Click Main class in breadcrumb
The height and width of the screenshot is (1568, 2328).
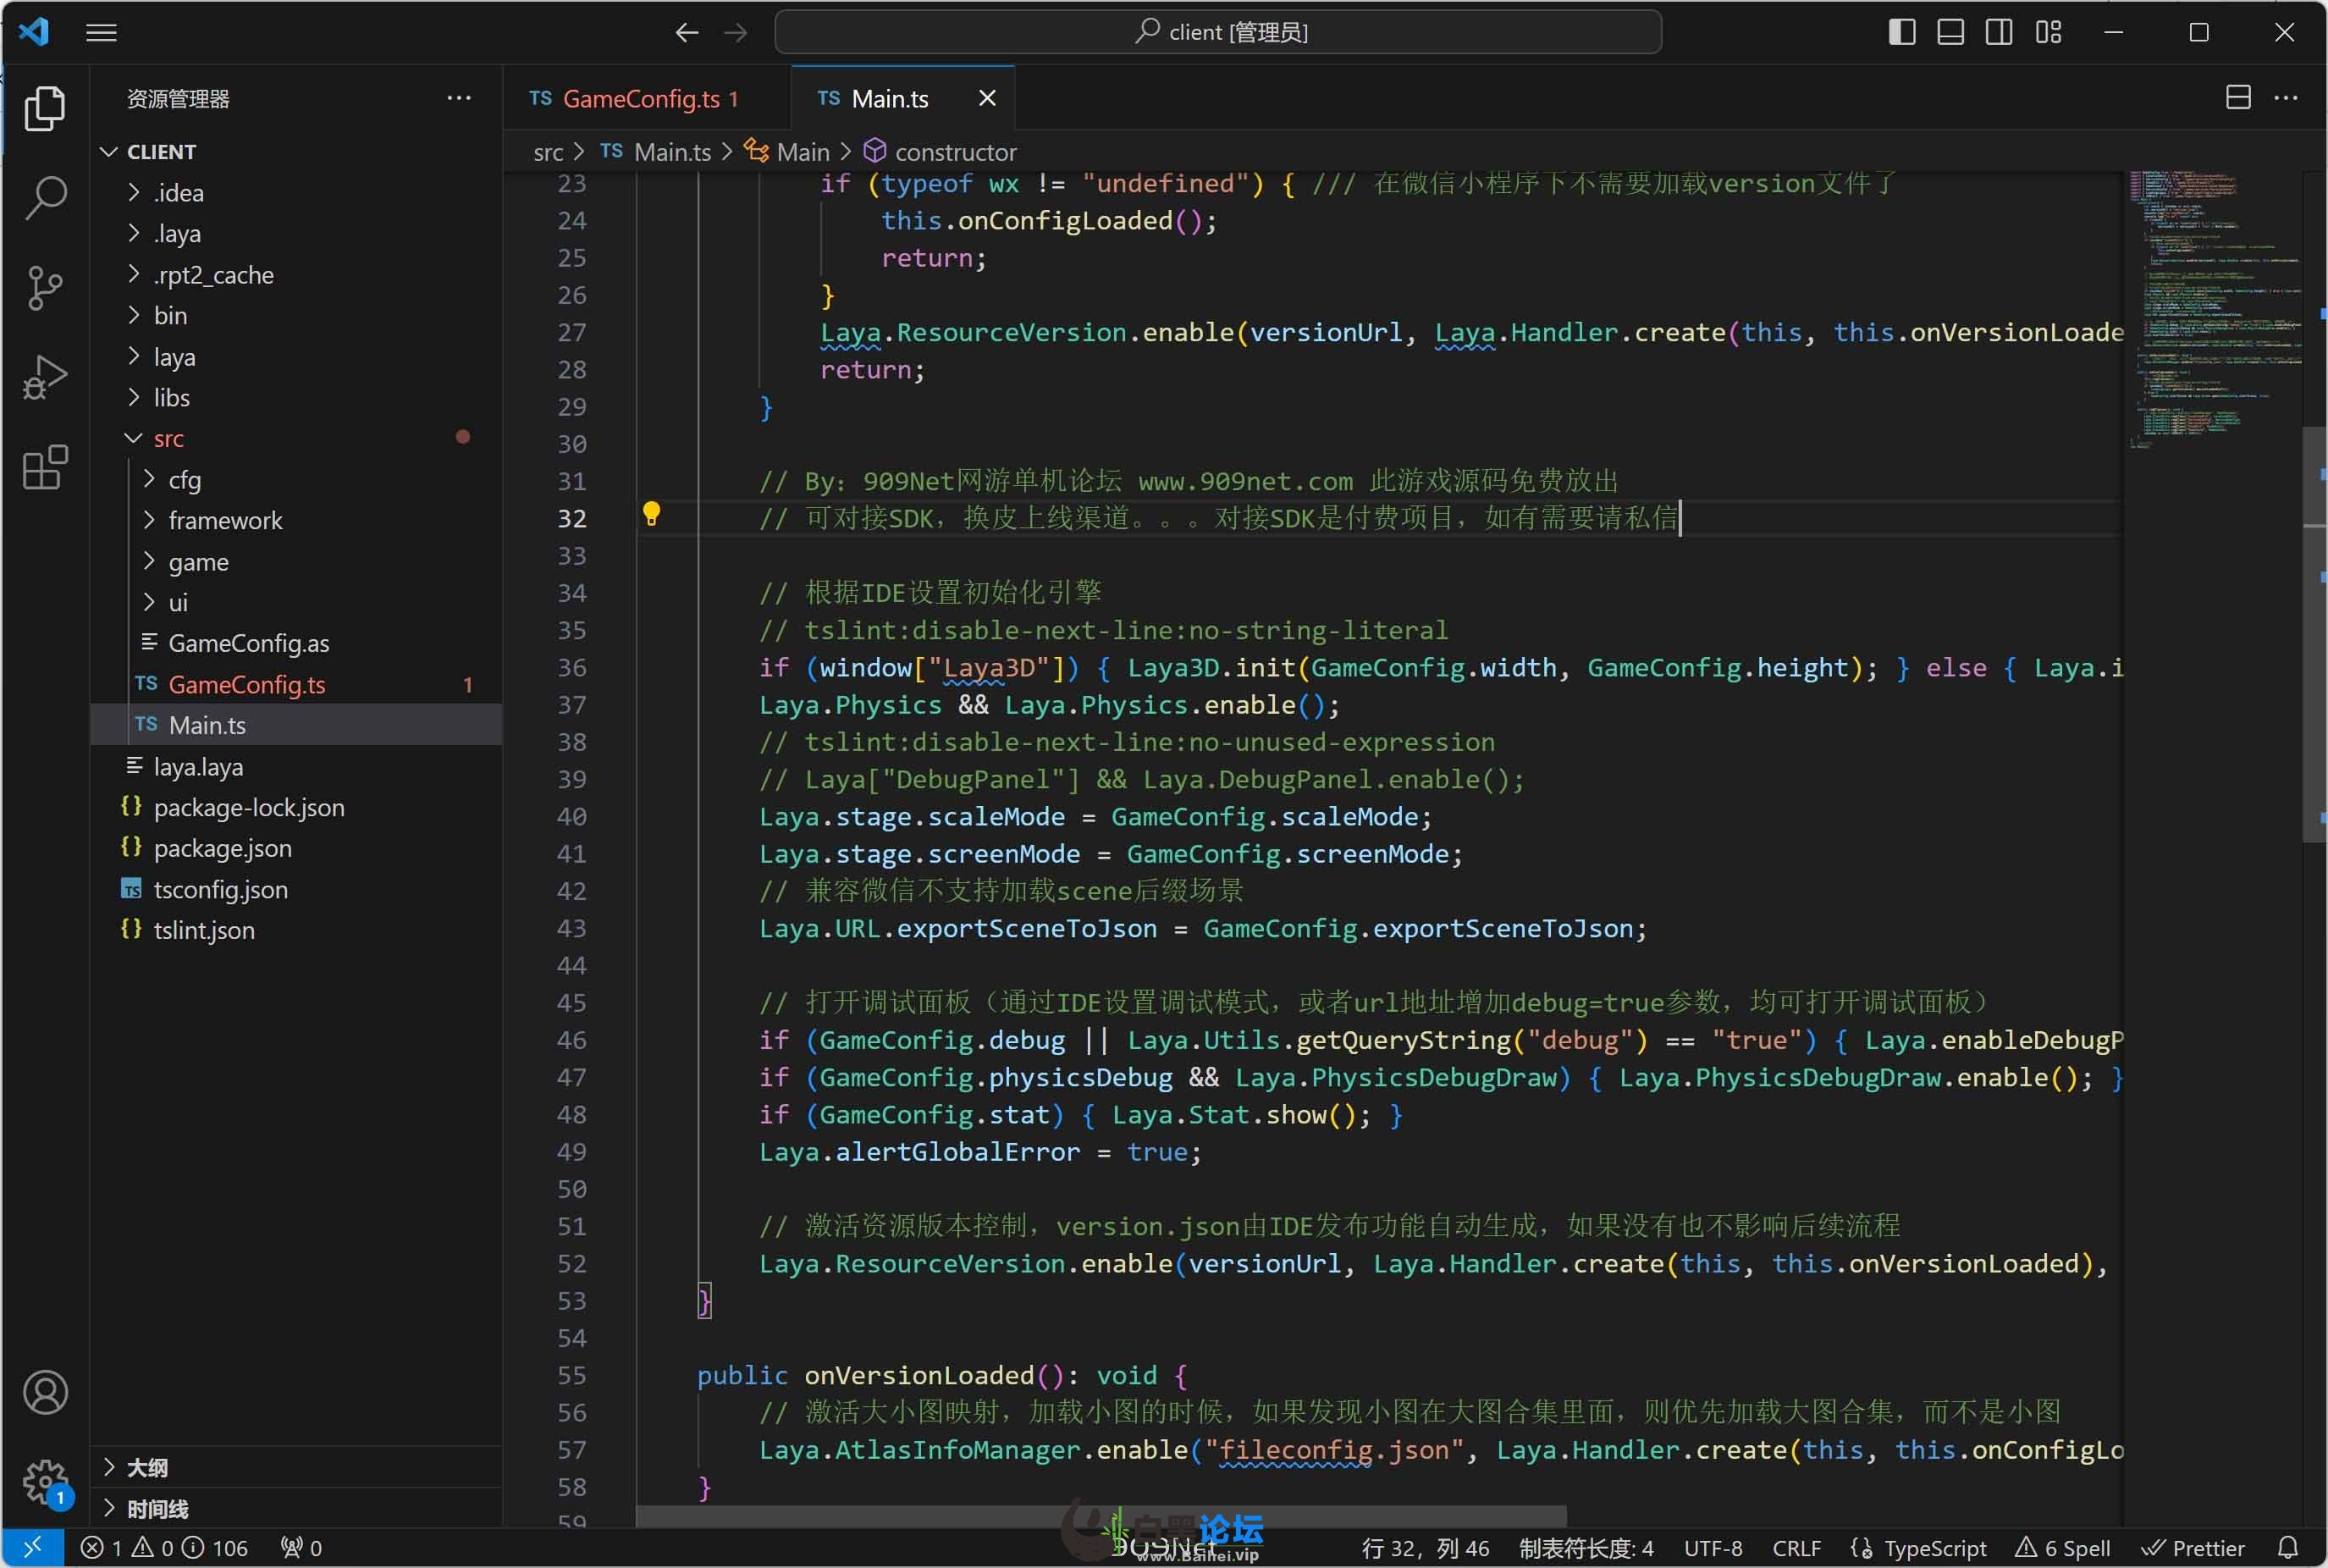pos(803,152)
